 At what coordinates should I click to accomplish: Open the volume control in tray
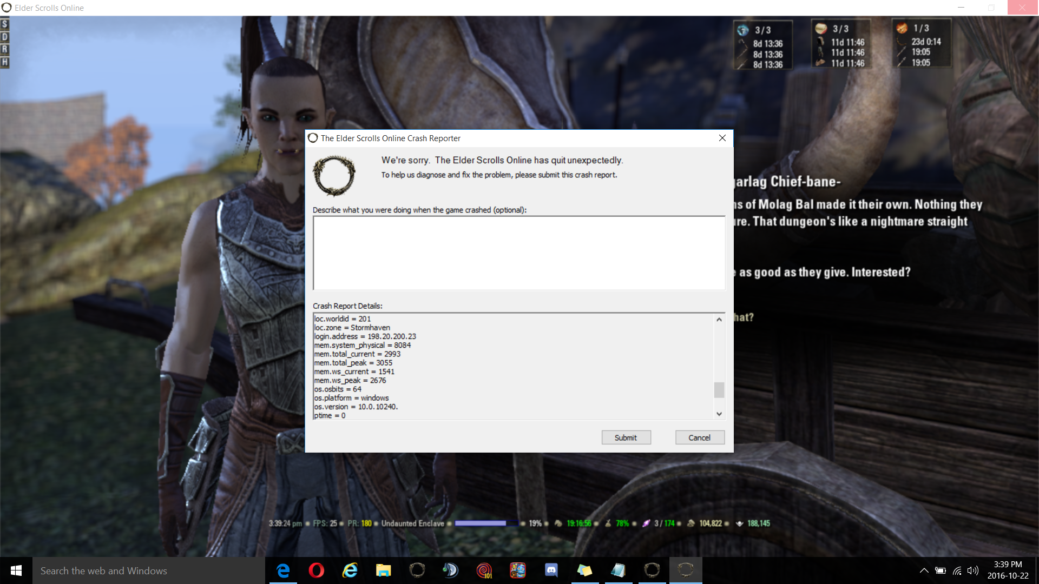(973, 570)
